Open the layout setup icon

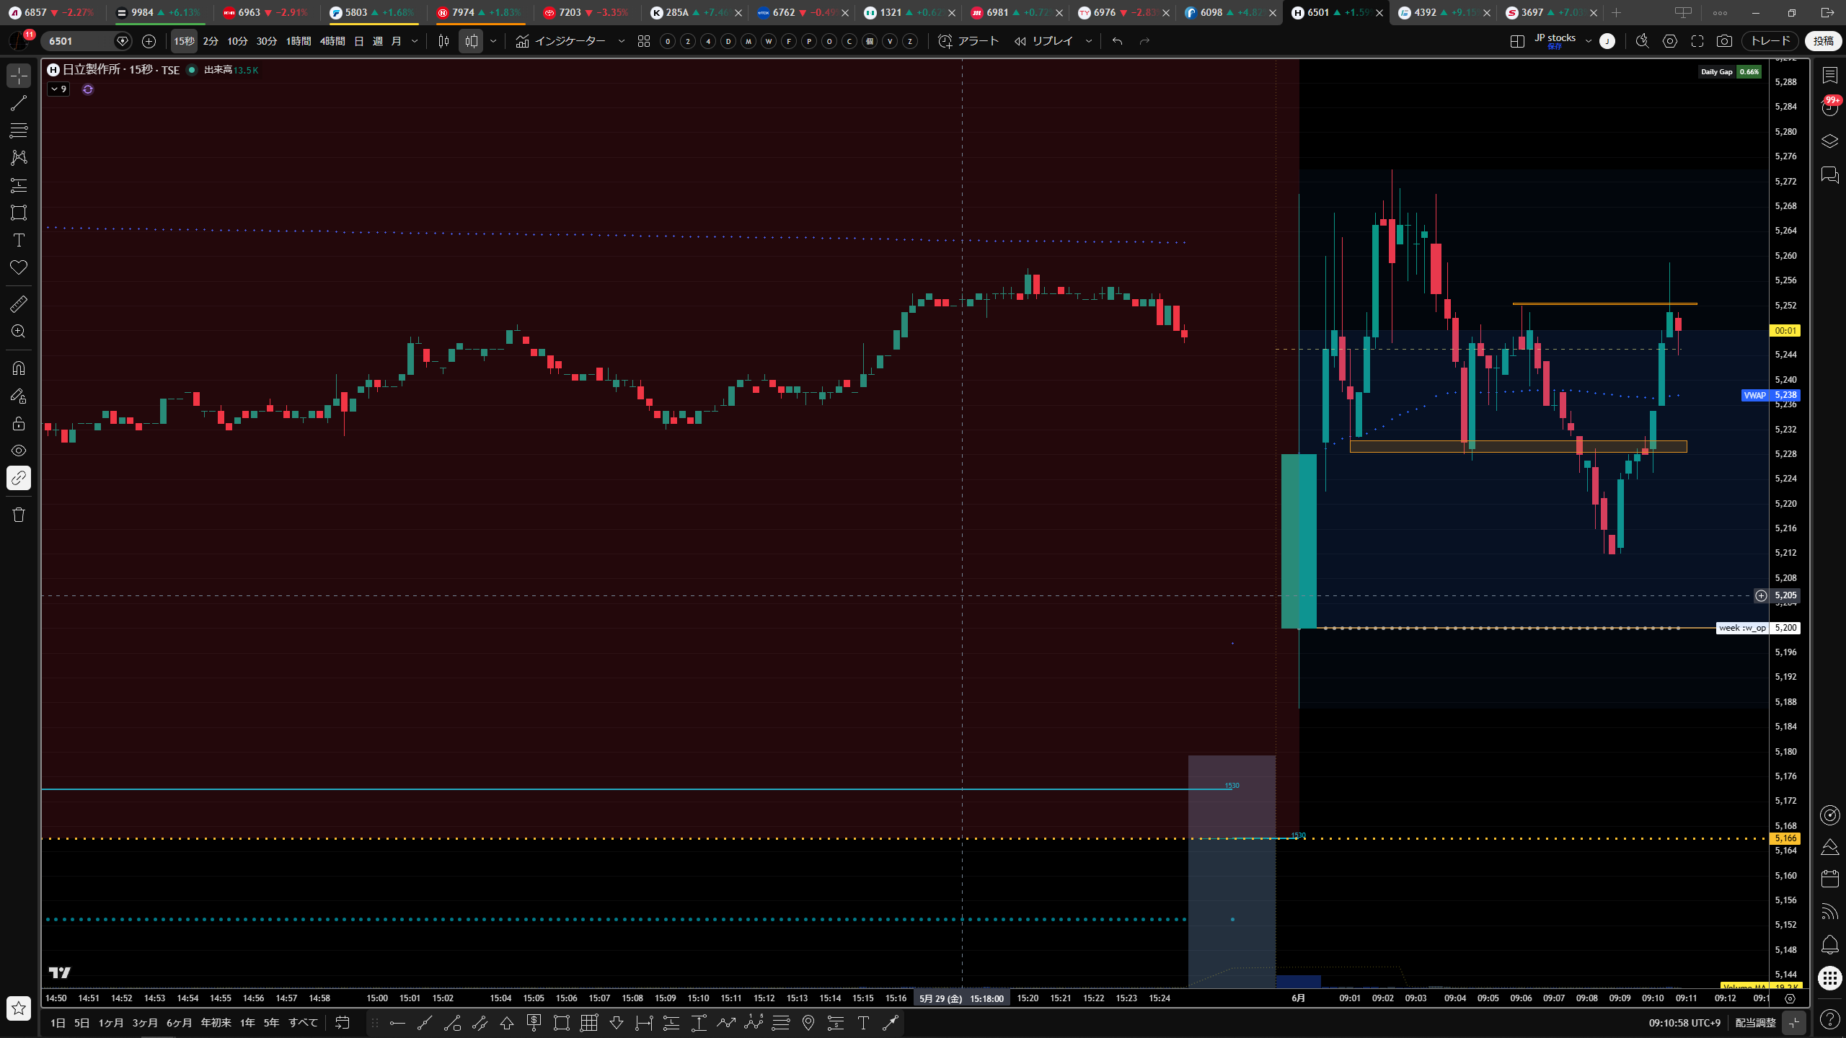point(1517,41)
